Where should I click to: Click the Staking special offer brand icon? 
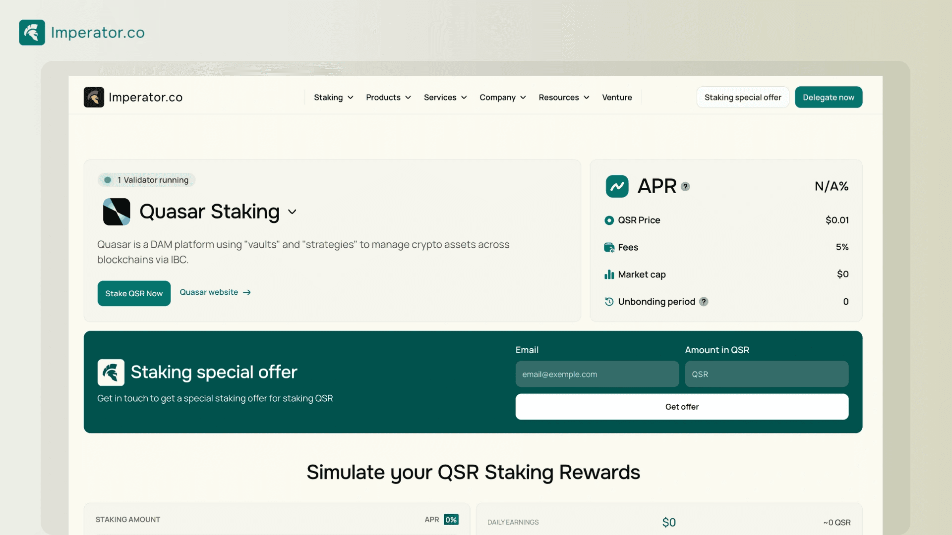click(x=111, y=373)
